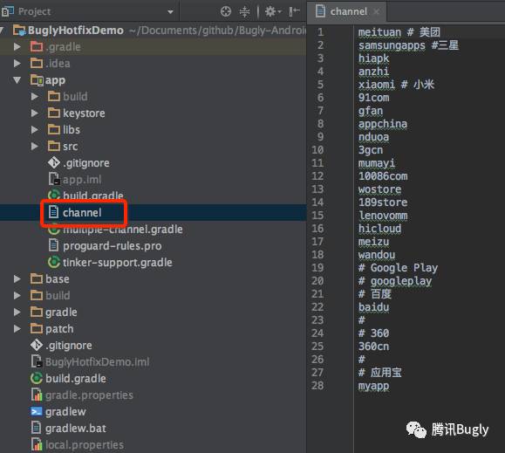The height and width of the screenshot is (453, 505).
Task: Click the .gradle folder icon
Action: point(37,47)
